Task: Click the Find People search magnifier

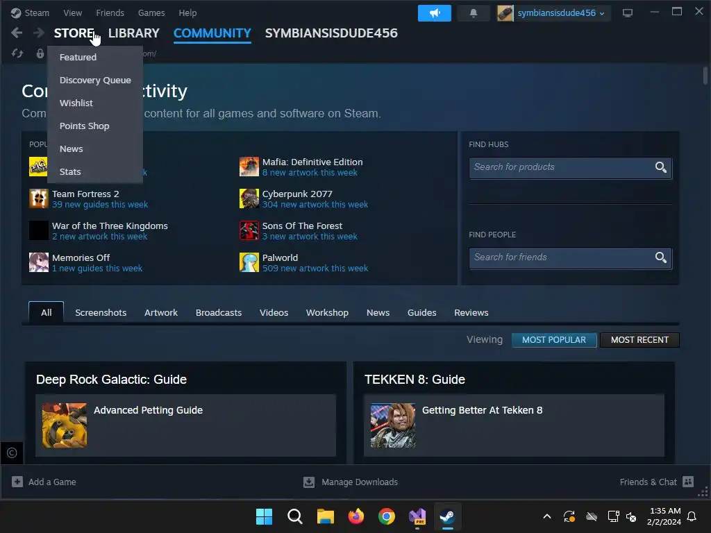Action: 661,257
